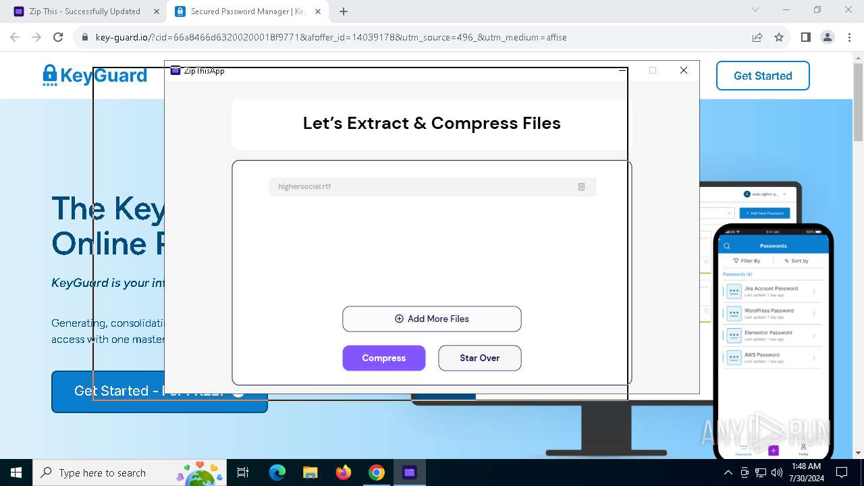Viewport: 864px width, 486px height.
Task: Open a new Chrome tab
Action: click(x=344, y=11)
